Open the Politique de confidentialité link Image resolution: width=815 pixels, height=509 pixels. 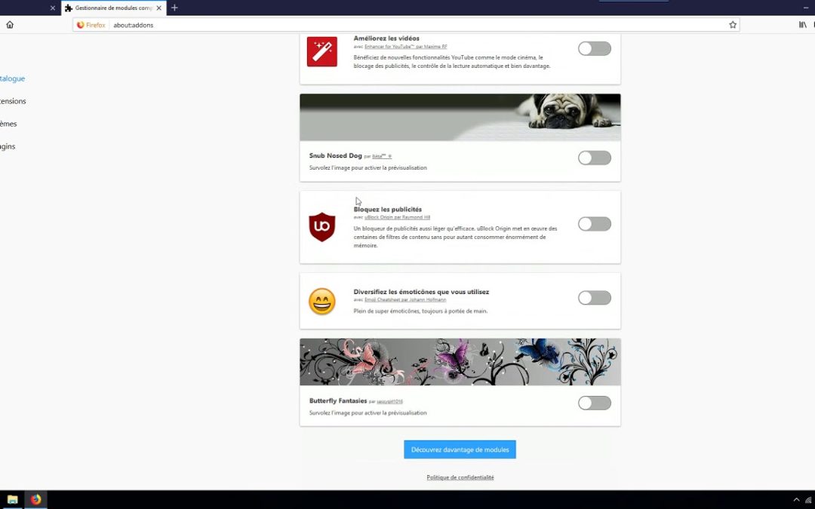[460, 477]
